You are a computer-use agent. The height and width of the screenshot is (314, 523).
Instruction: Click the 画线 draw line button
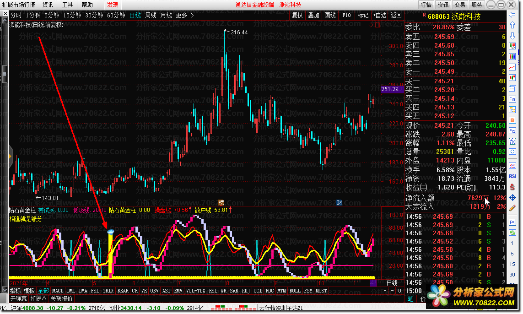[330, 16]
